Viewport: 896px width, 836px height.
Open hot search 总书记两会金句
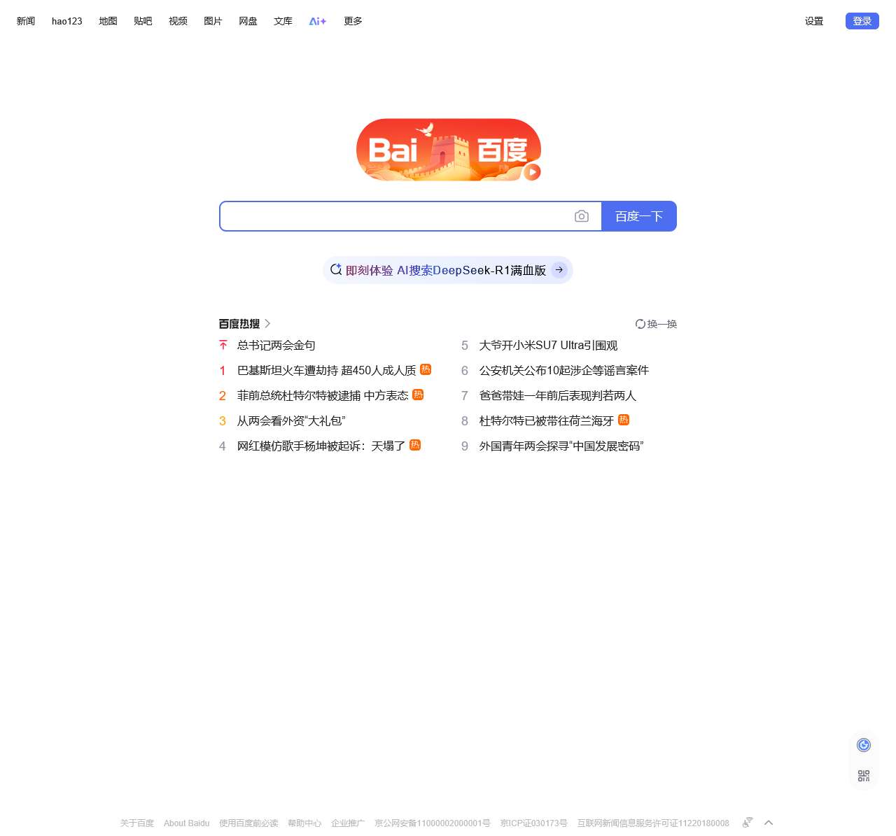click(x=276, y=345)
